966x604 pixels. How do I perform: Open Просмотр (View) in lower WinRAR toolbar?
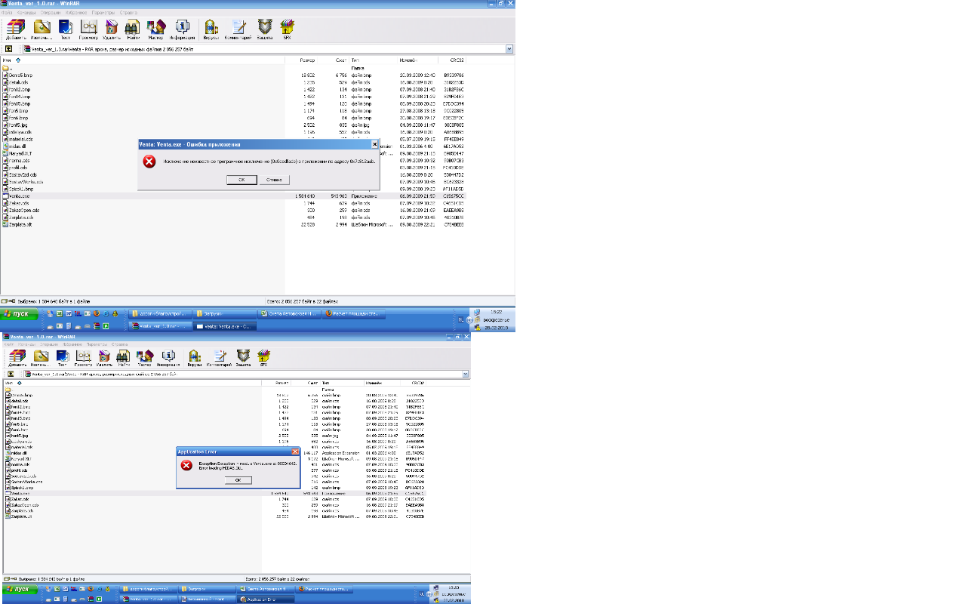tap(83, 358)
